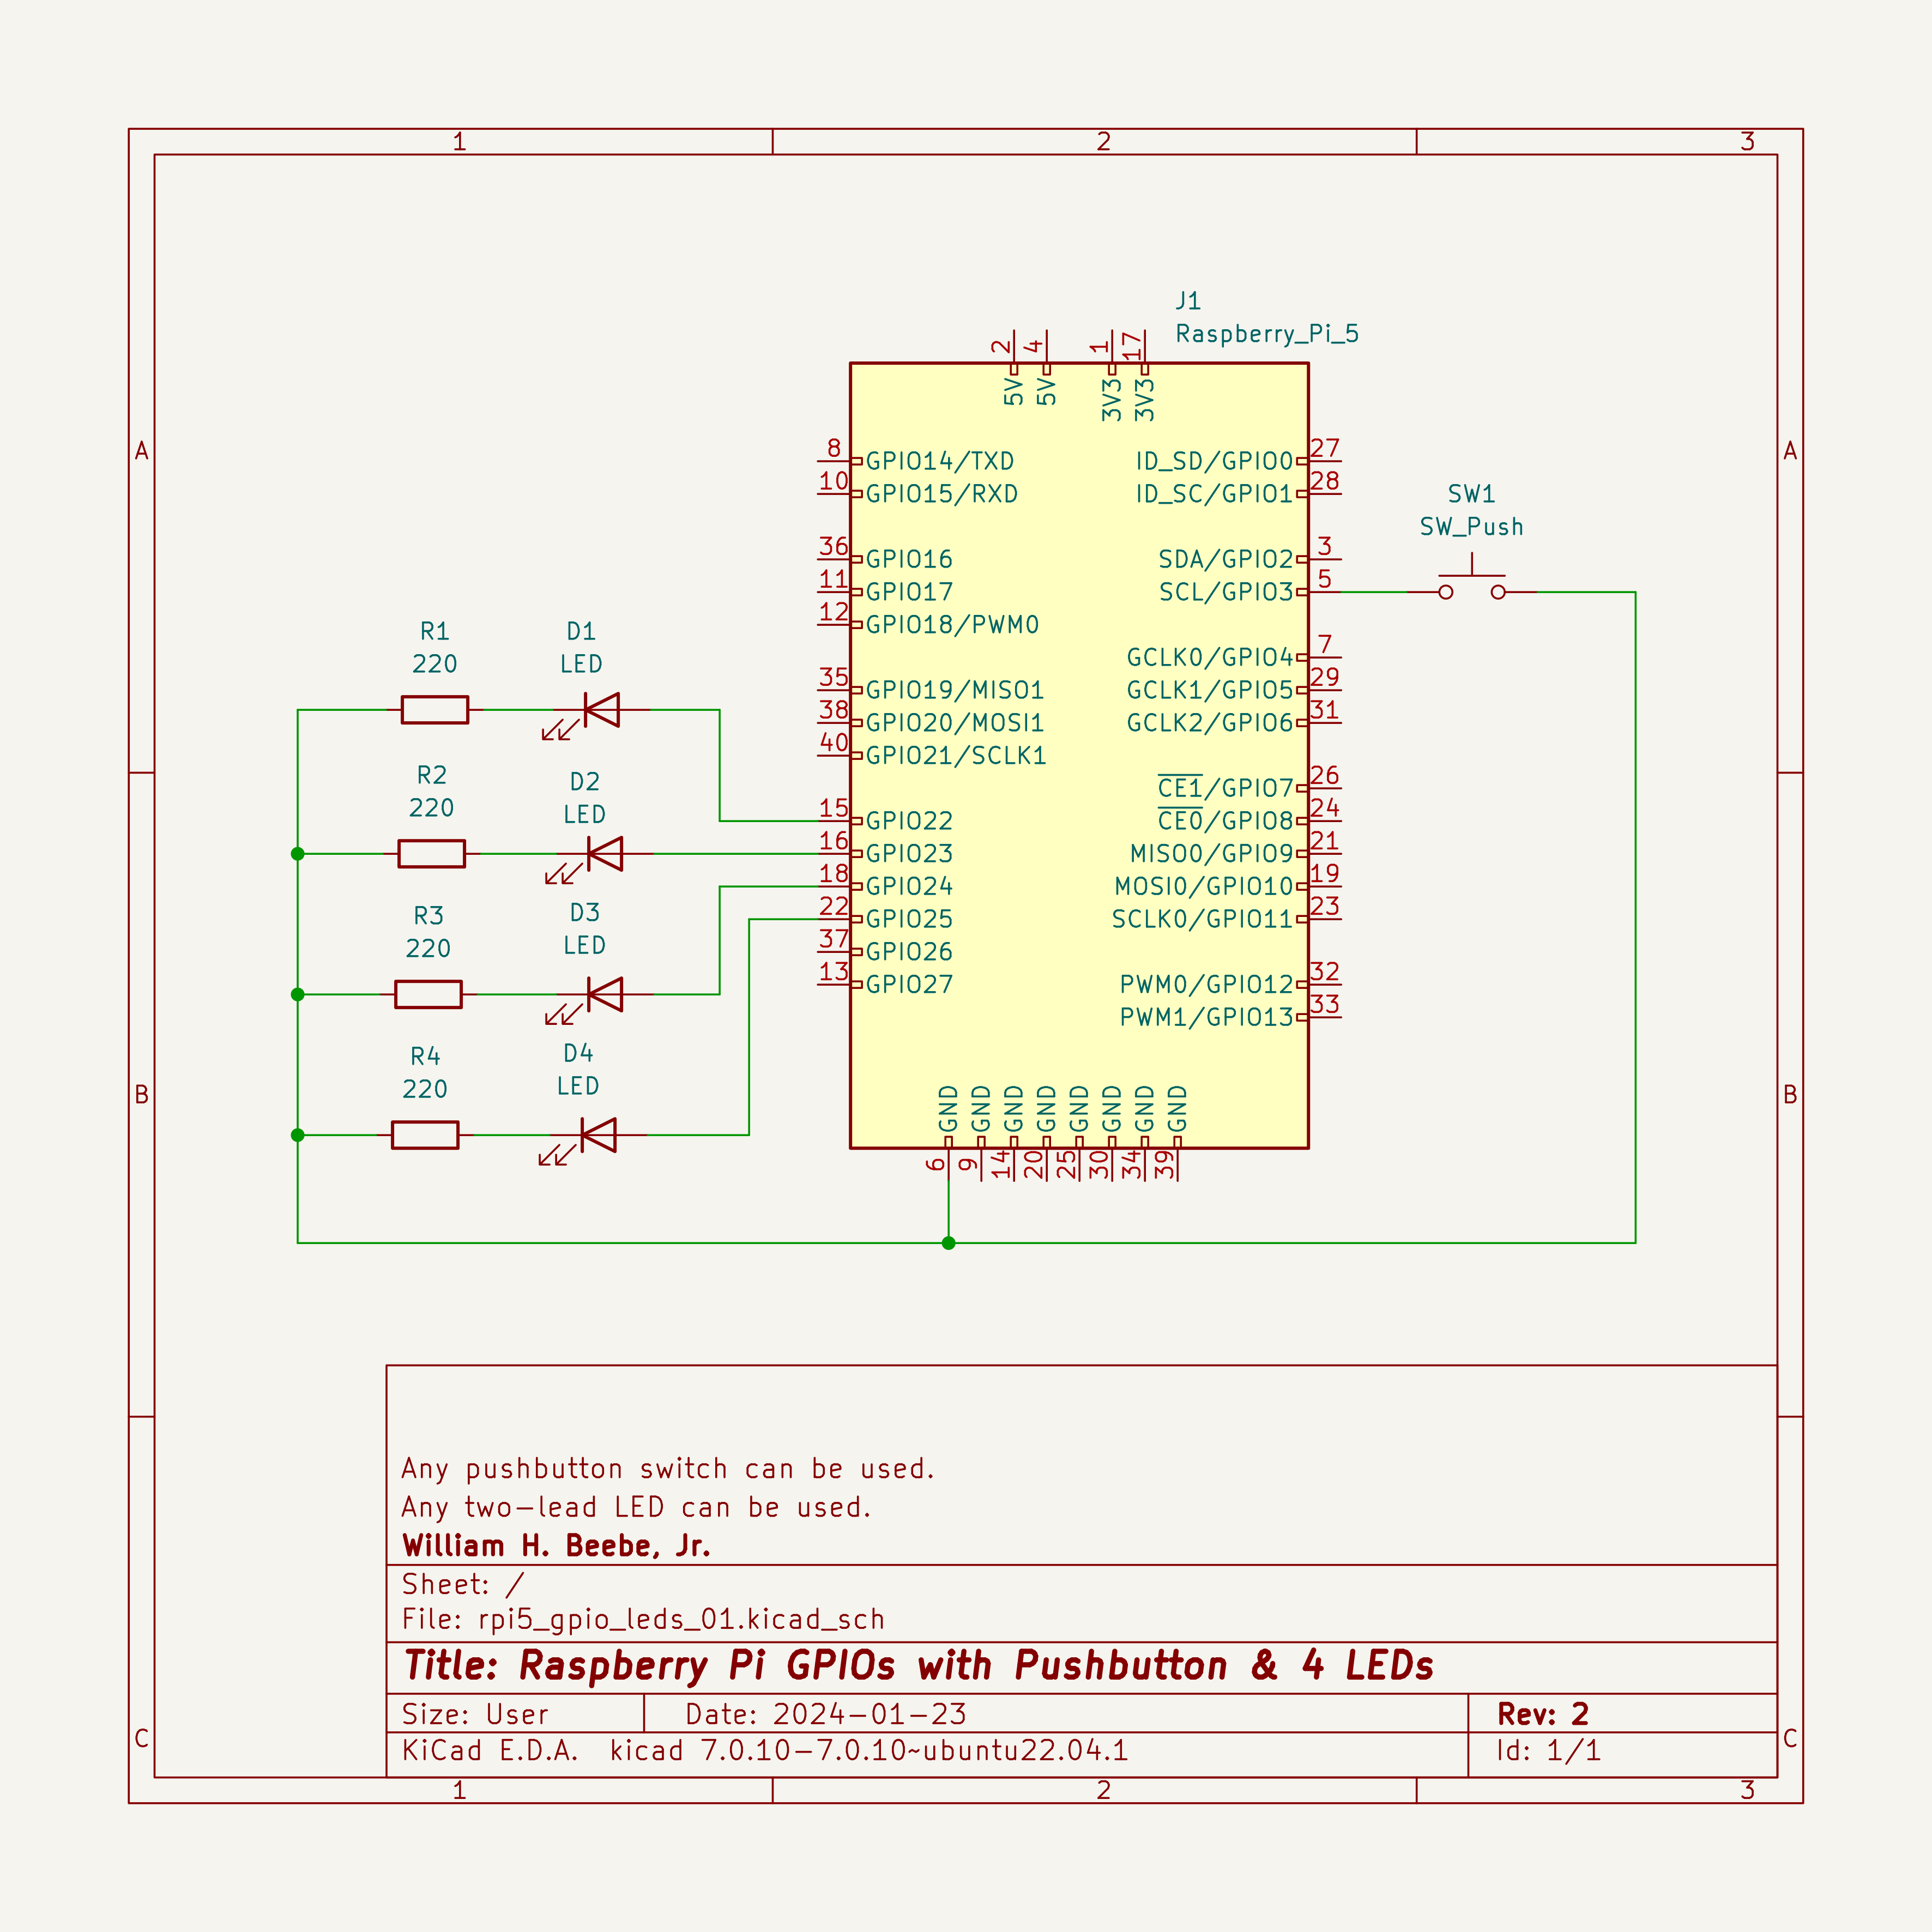Click the GCLK0/GPIO4 pin label

(x=1210, y=657)
